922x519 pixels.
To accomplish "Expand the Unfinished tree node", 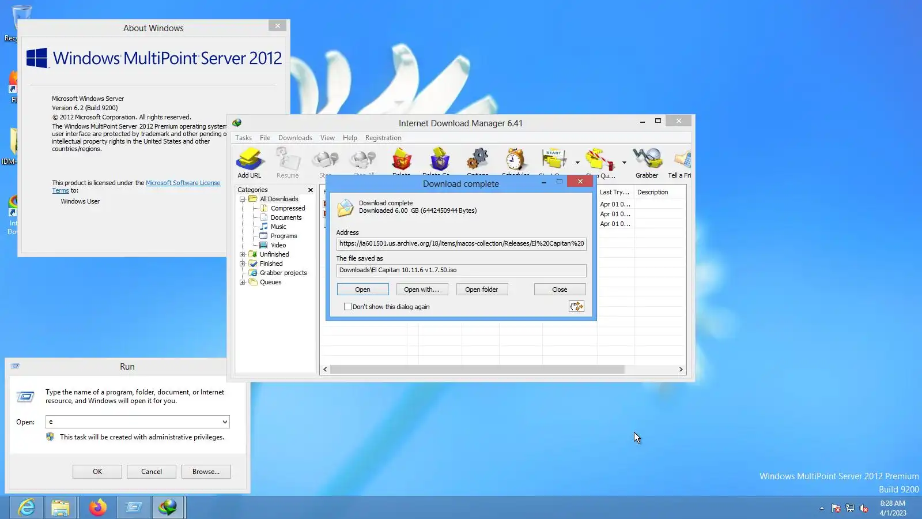I will (243, 254).
